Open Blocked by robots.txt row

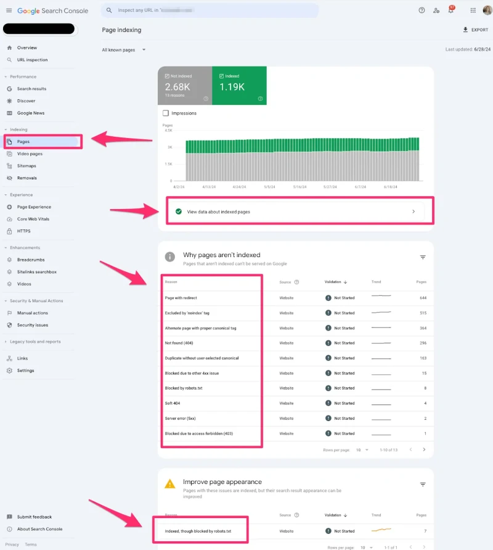coord(296,388)
